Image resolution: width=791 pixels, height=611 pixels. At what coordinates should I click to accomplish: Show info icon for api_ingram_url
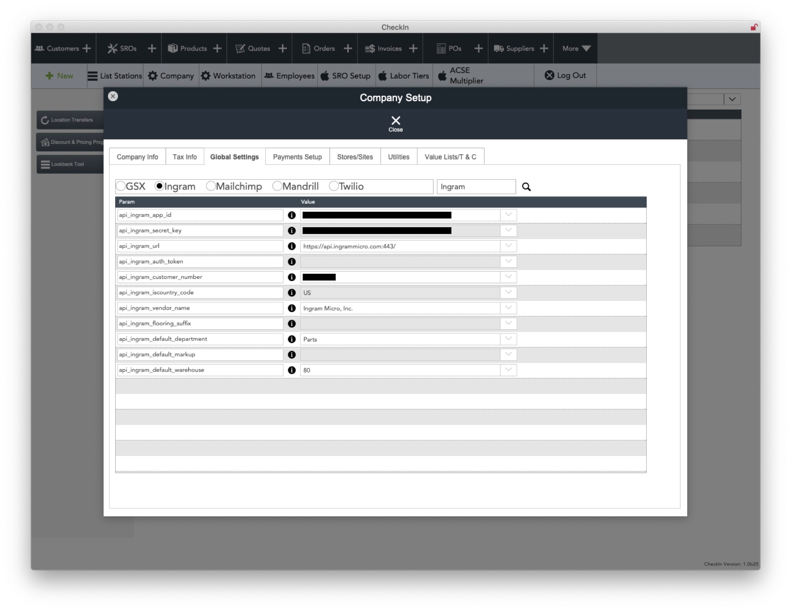[x=292, y=246]
